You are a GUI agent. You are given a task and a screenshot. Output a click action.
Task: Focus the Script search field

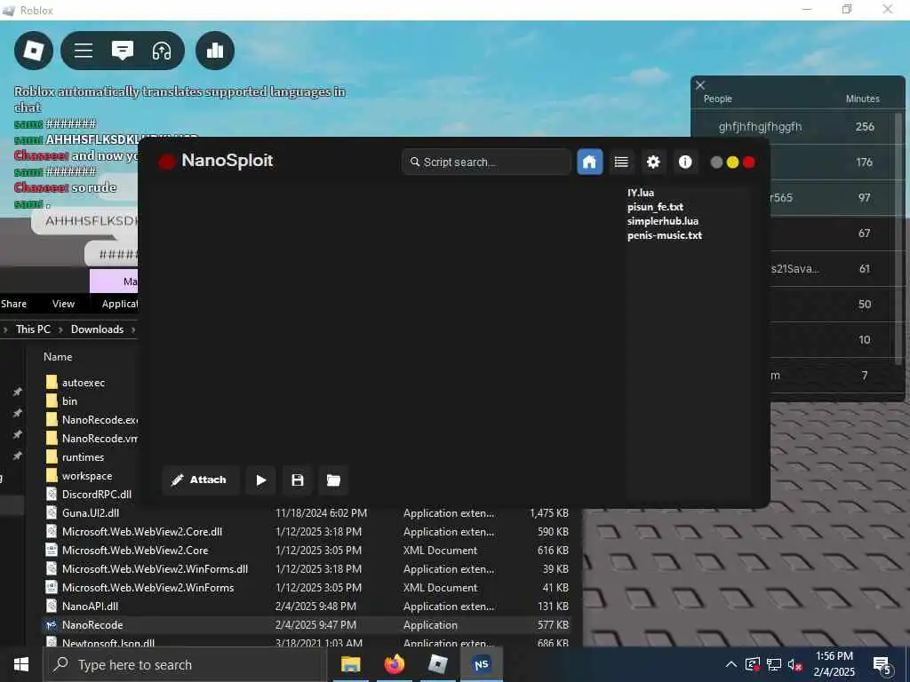coord(486,162)
